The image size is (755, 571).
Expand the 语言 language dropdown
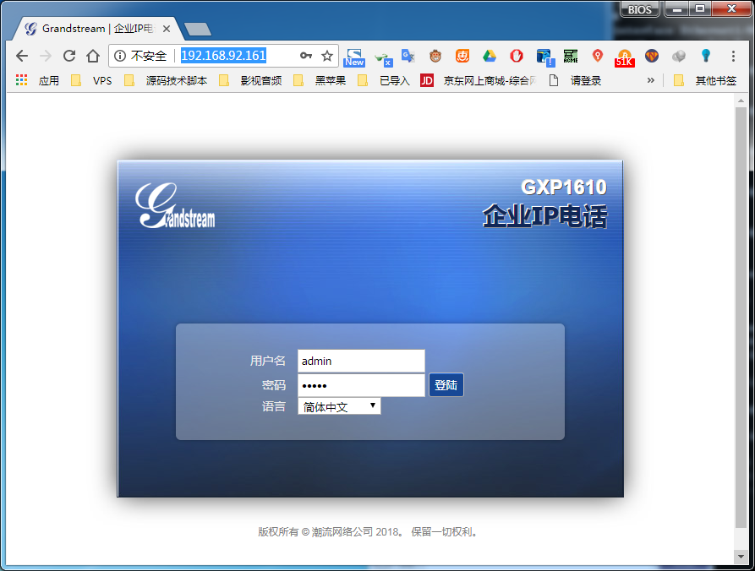pos(339,406)
